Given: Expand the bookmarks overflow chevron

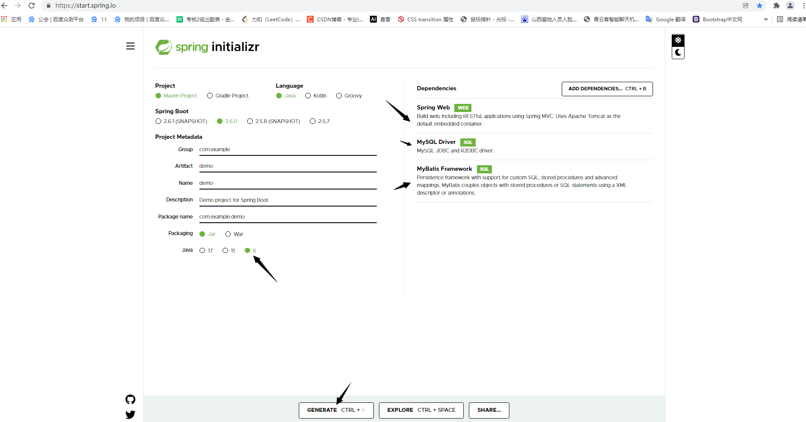Looking at the screenshot, I should click(x=766, y=19).
